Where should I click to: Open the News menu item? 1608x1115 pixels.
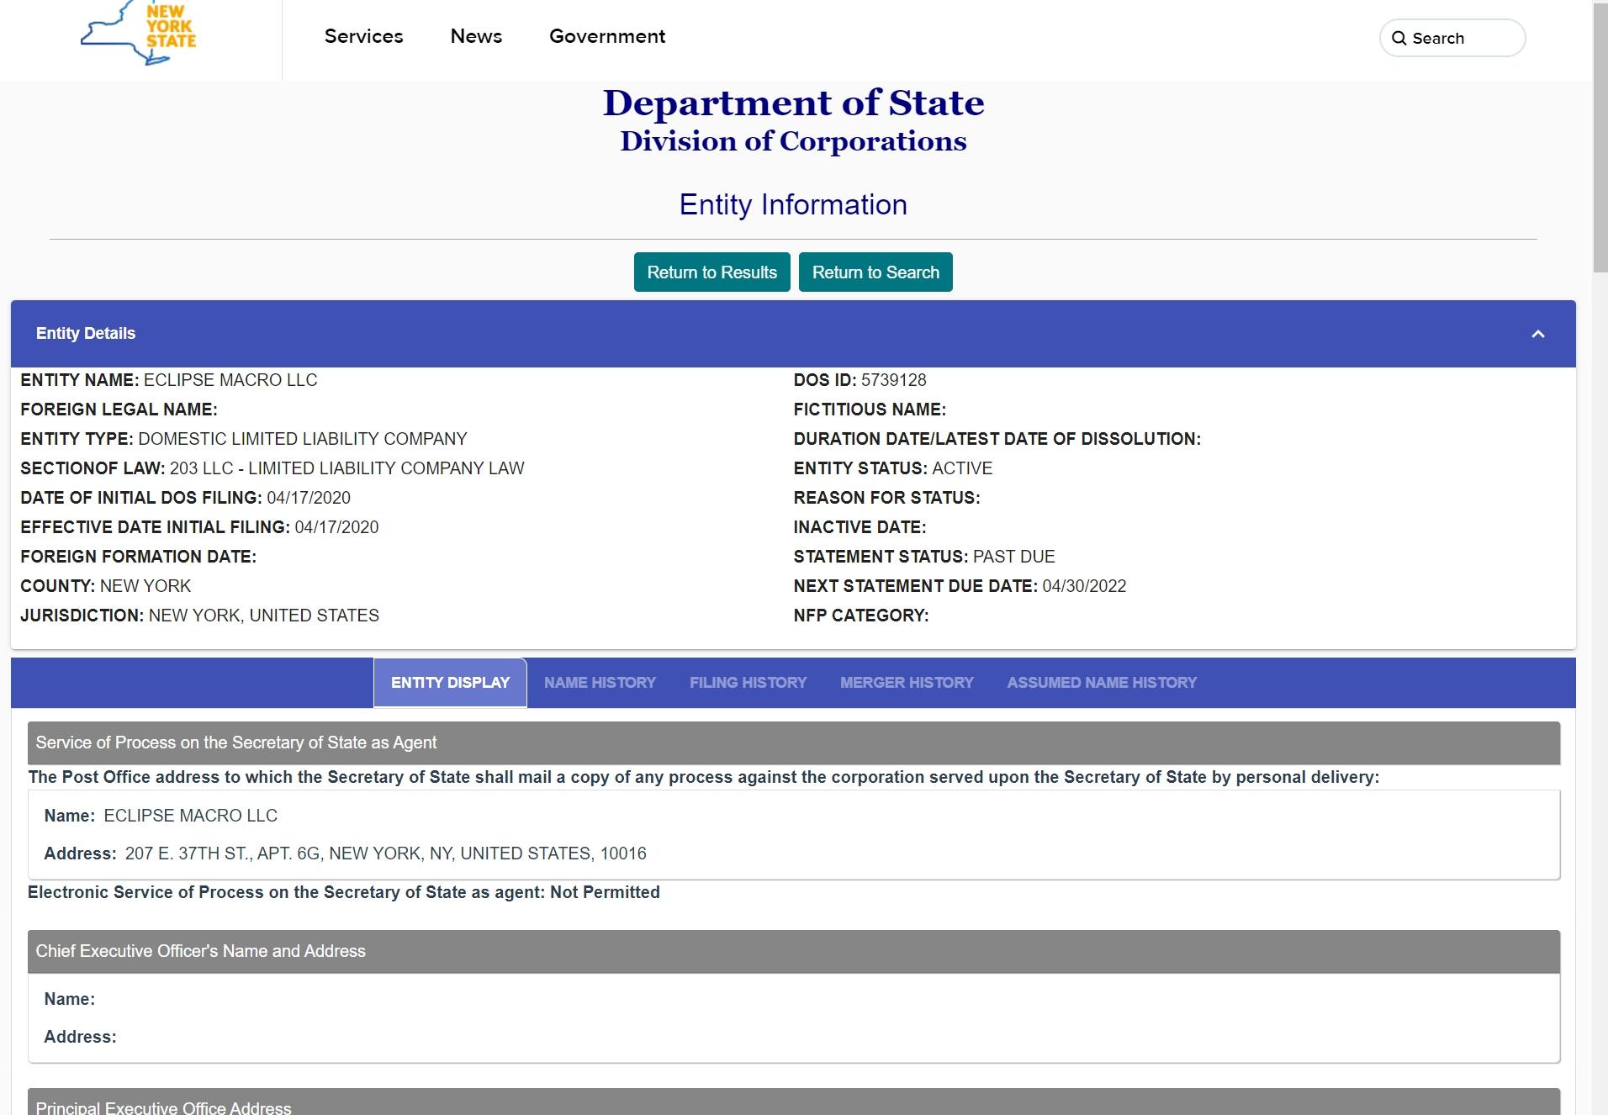click(x=476, y=36)
